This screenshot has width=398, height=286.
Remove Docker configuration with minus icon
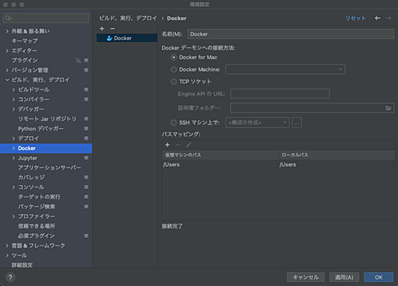tap(113, 28)
